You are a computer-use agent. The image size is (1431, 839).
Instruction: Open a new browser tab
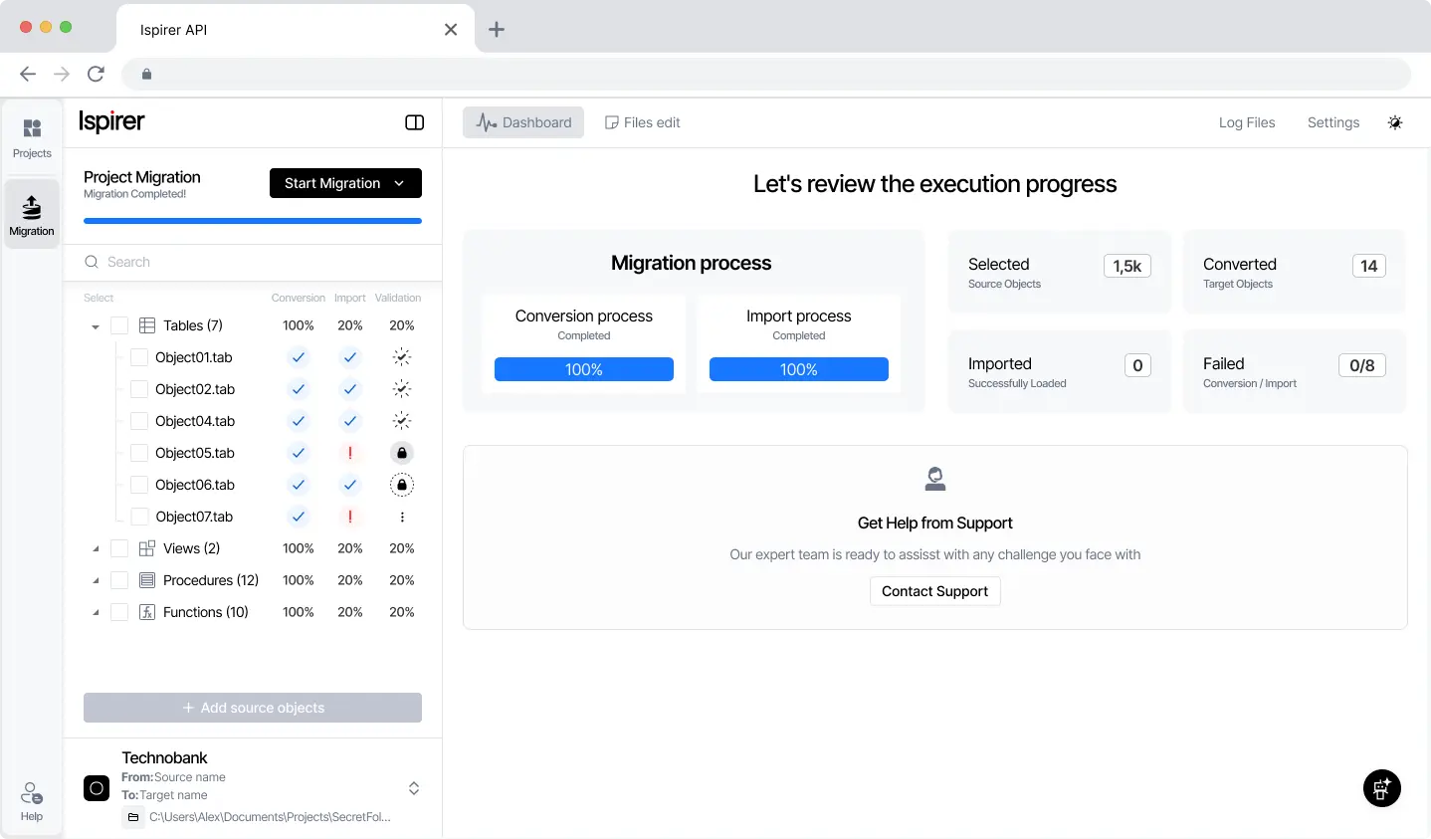[497, 30]
